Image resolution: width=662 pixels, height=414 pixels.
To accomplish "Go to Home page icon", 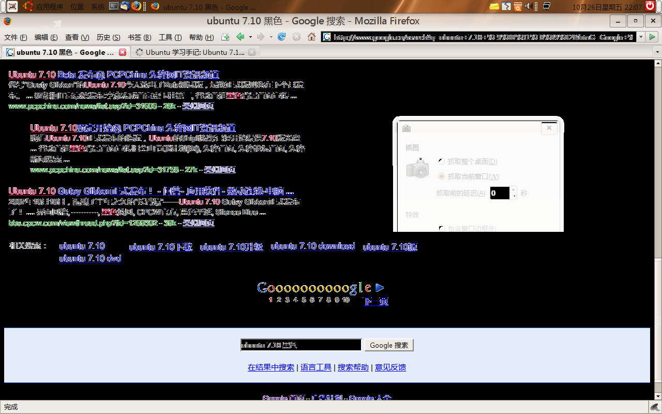I will 311,37.
